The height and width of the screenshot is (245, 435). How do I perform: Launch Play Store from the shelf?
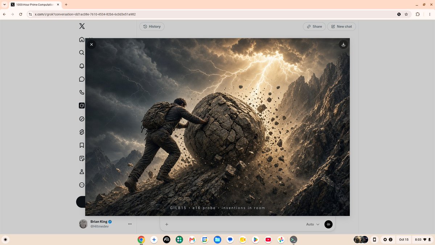[255, 240]
